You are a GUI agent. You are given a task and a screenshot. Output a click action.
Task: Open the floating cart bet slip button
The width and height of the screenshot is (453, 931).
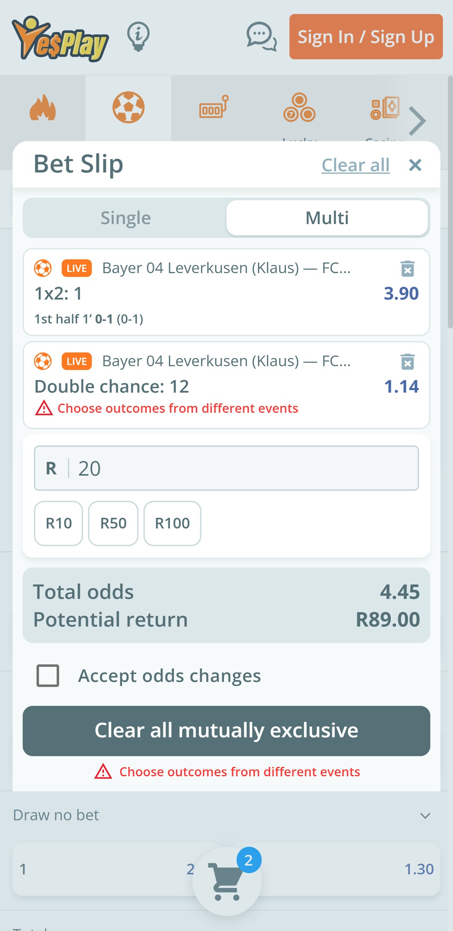[227, 881]
